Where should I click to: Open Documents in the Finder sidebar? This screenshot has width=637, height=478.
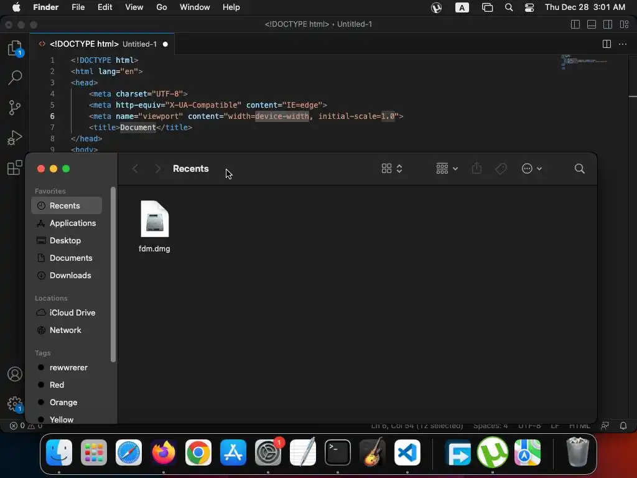click(x=67, y=258)
